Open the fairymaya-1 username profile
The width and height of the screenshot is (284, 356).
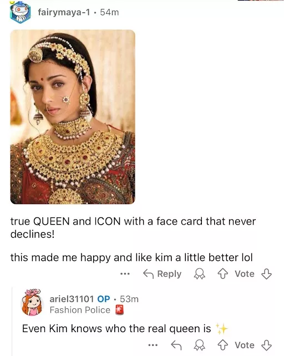click(x=64, y=12)
